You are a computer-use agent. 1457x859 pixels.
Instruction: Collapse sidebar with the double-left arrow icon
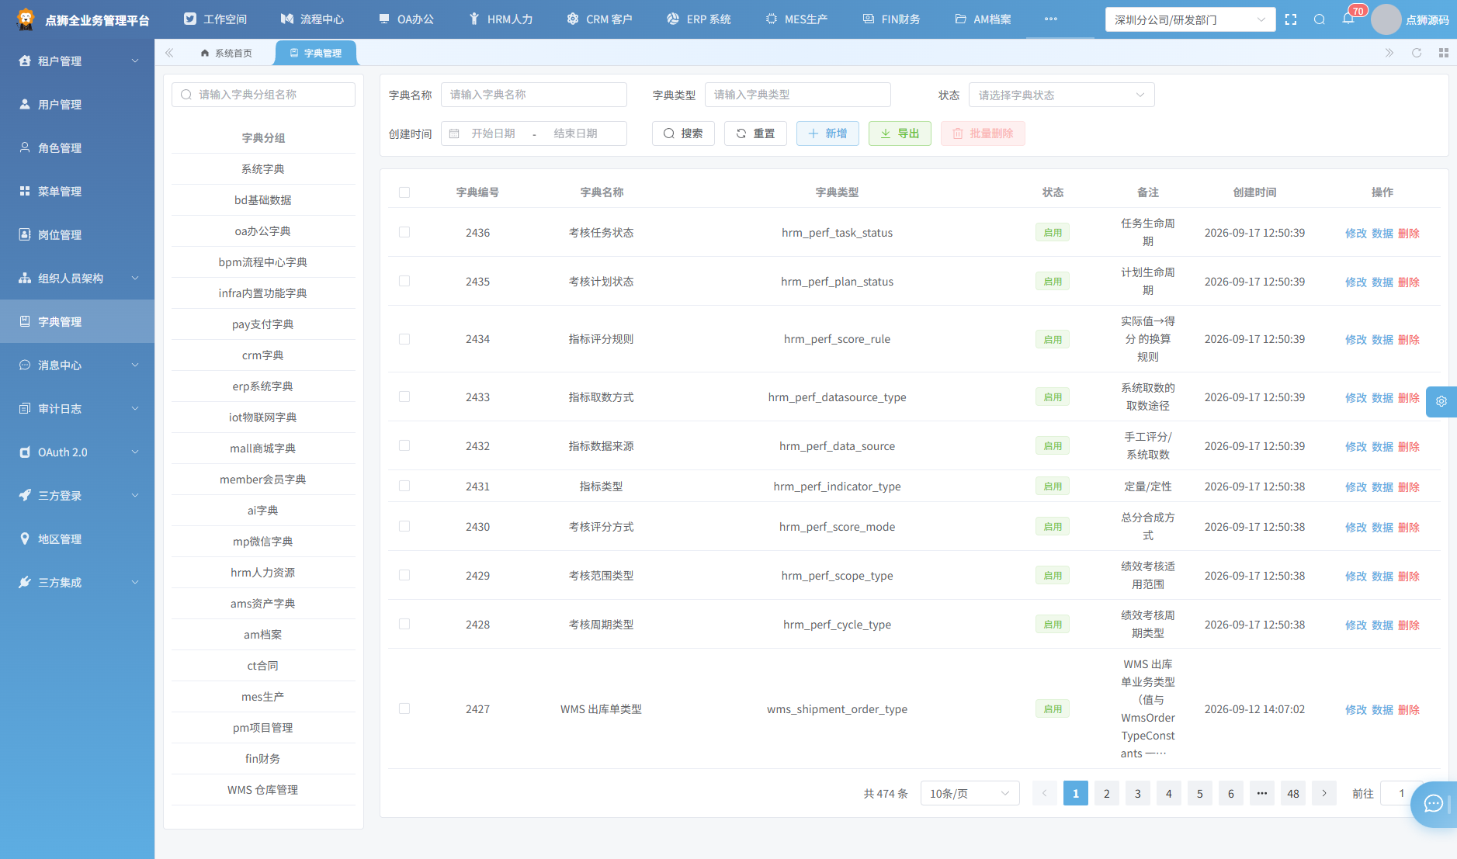169,53
